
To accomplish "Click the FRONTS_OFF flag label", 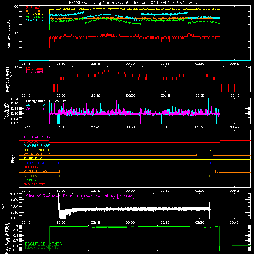I will (x=34, y=180).
